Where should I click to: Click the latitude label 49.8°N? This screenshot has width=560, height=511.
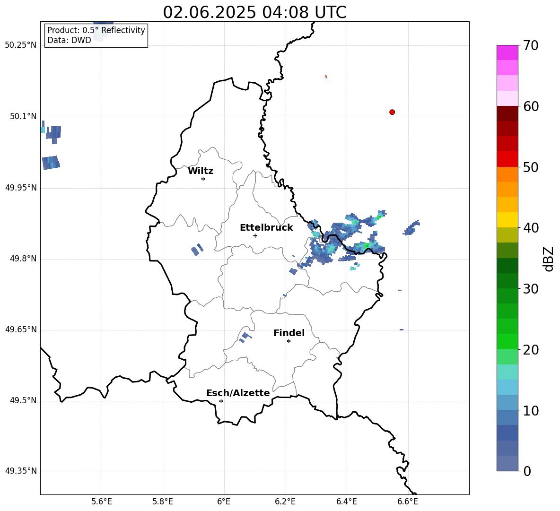click(23, 259)
